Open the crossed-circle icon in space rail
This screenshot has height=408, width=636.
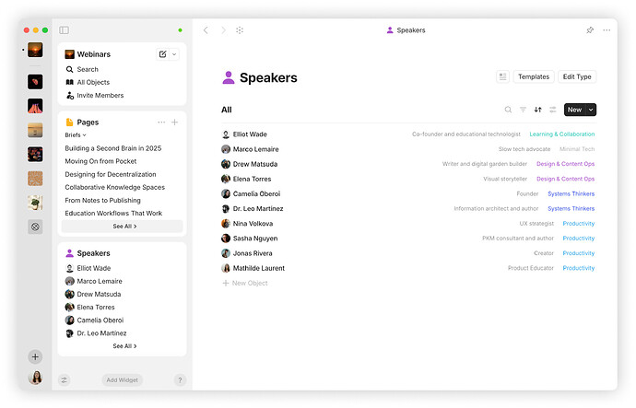tap(35, 227)
